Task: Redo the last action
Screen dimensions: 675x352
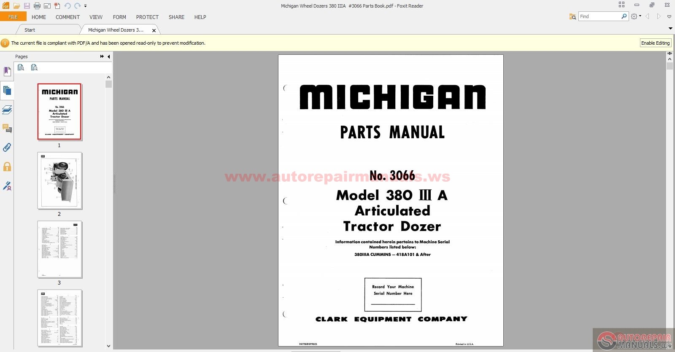Action: (77, 6)
